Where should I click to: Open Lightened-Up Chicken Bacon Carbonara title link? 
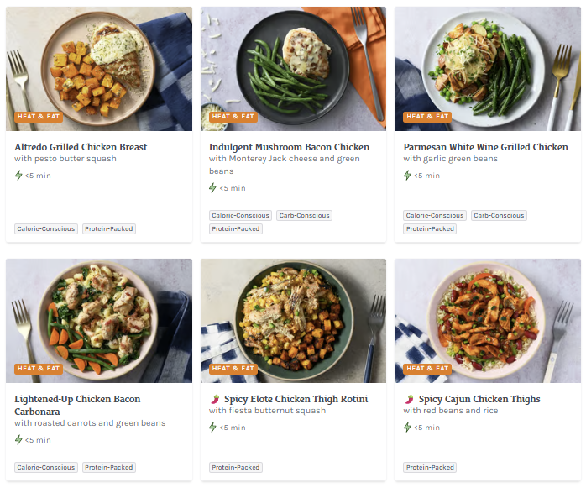(77, 405)
